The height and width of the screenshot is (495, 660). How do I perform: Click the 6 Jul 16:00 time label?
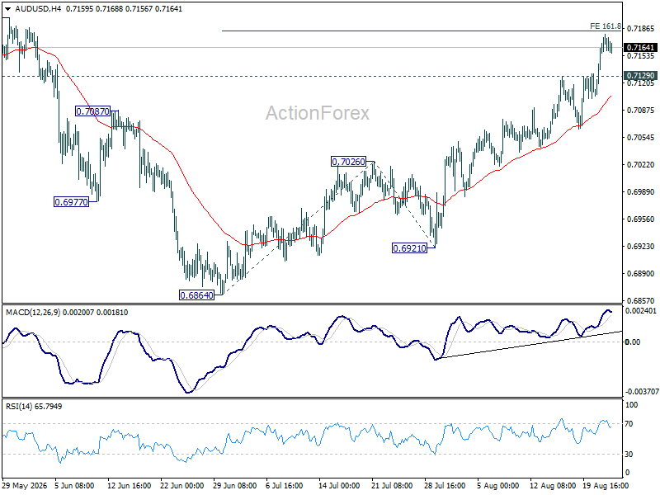pyautogui.click(x=285, y=486)
